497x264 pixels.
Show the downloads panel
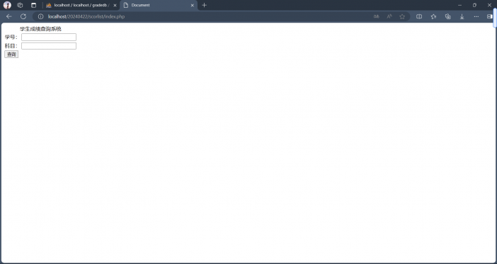pos(462,16)
